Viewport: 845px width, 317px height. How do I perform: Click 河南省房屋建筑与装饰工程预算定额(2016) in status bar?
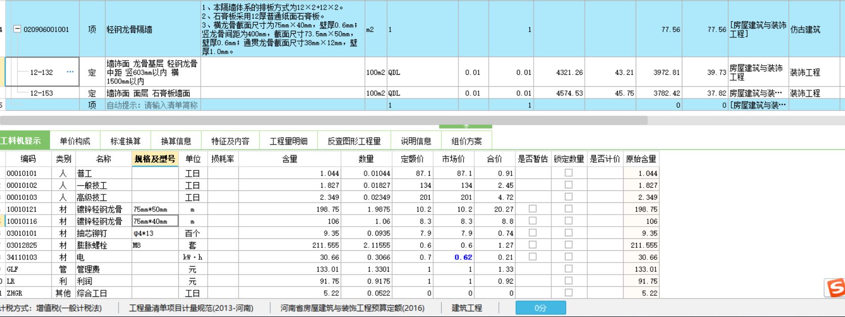352,308
